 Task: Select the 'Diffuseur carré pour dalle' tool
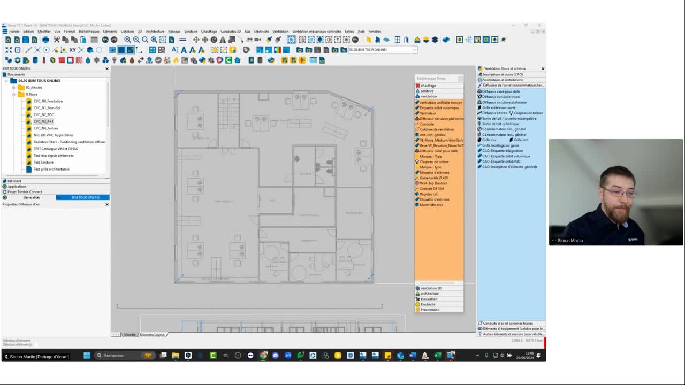[x=503, y=91]
